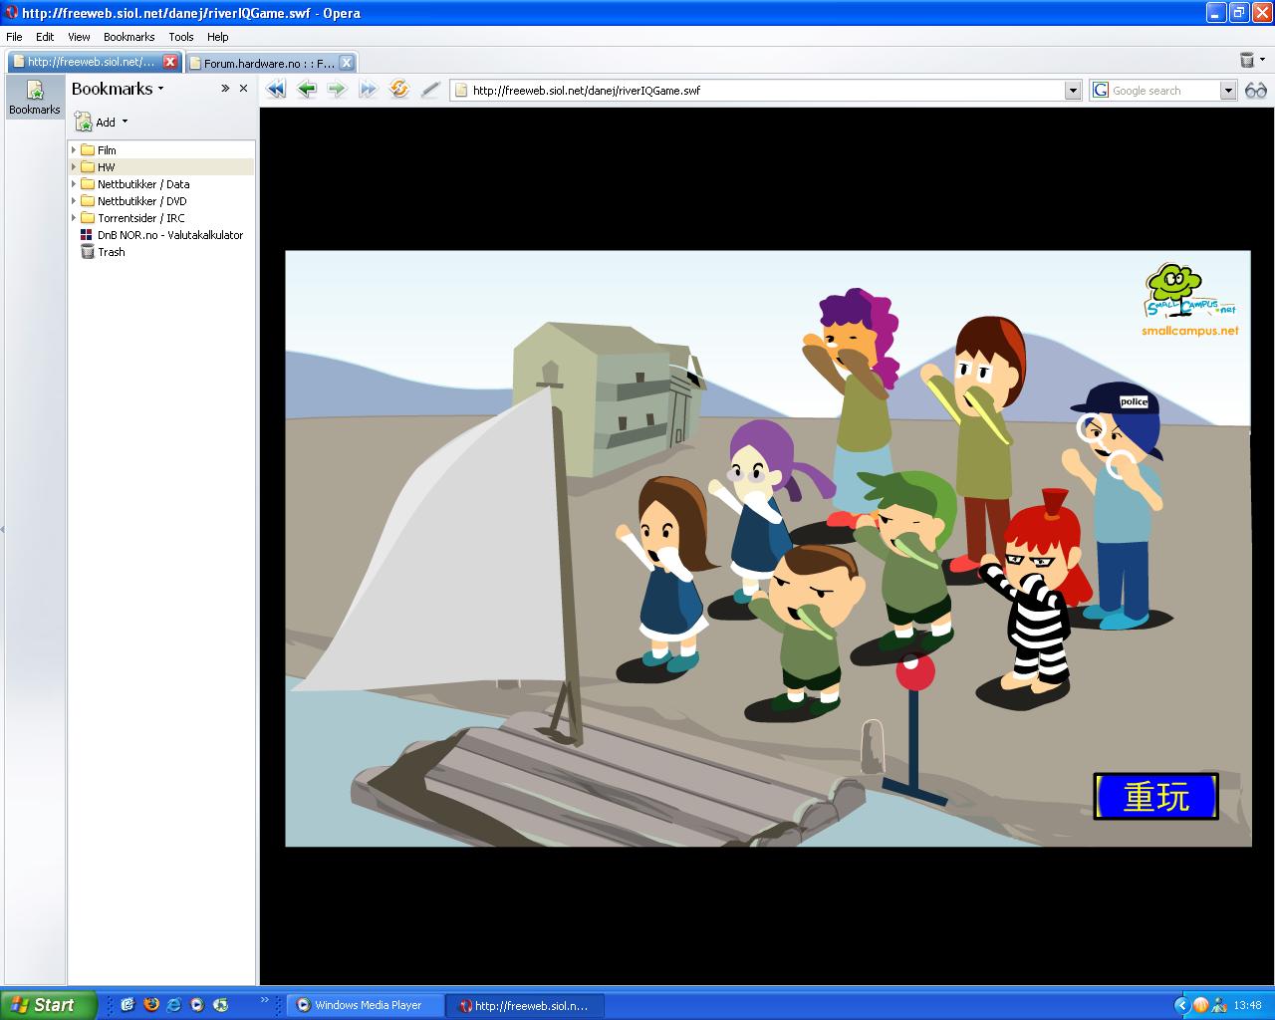Click the system tray icon beside the clock
The width and height of the screenshot is (1275, 1020).
coord(1218,1005)
